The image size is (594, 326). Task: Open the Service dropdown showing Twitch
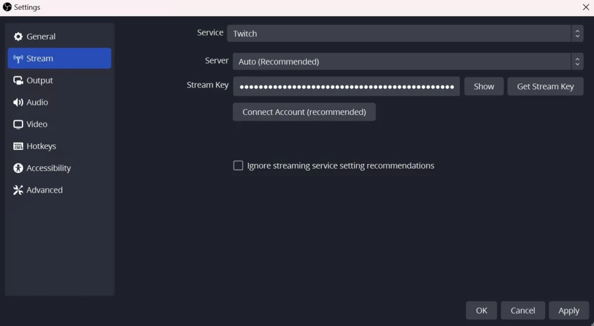click(405, 33)
